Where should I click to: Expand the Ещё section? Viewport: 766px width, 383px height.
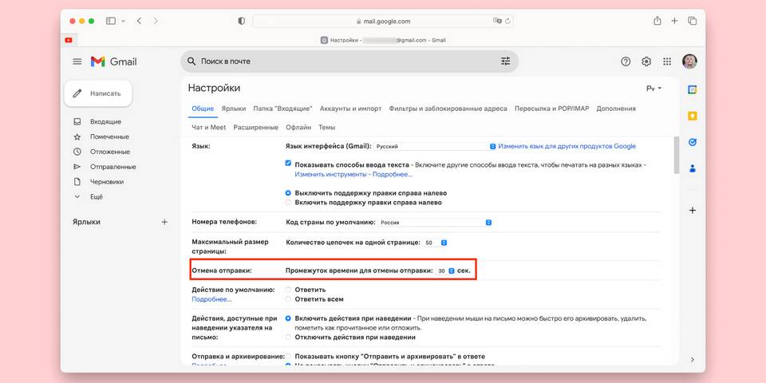pos(97,197)
